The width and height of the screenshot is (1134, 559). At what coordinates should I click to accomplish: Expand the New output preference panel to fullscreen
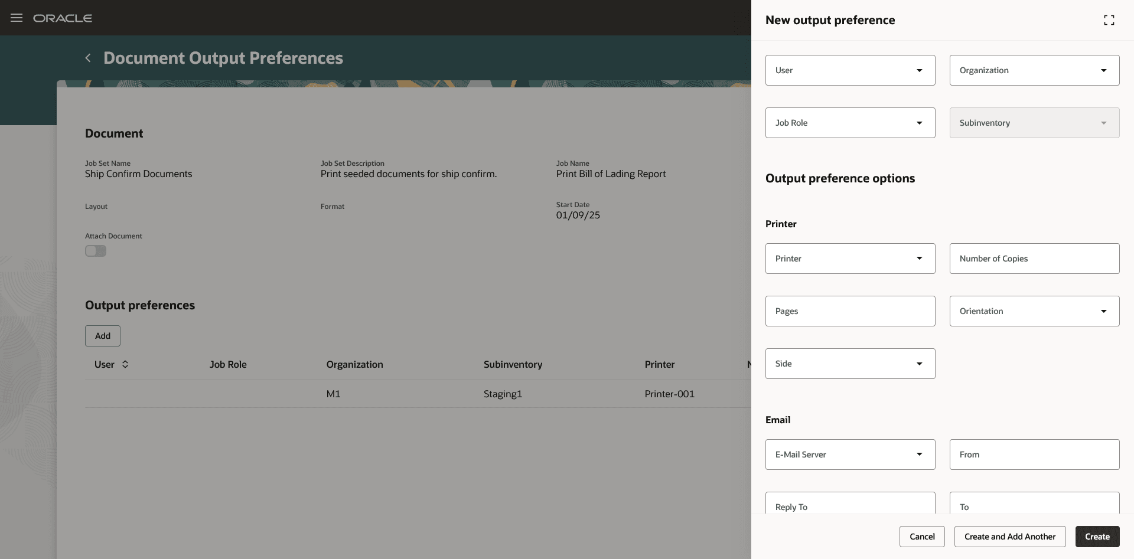click(x=1109, y=19)
